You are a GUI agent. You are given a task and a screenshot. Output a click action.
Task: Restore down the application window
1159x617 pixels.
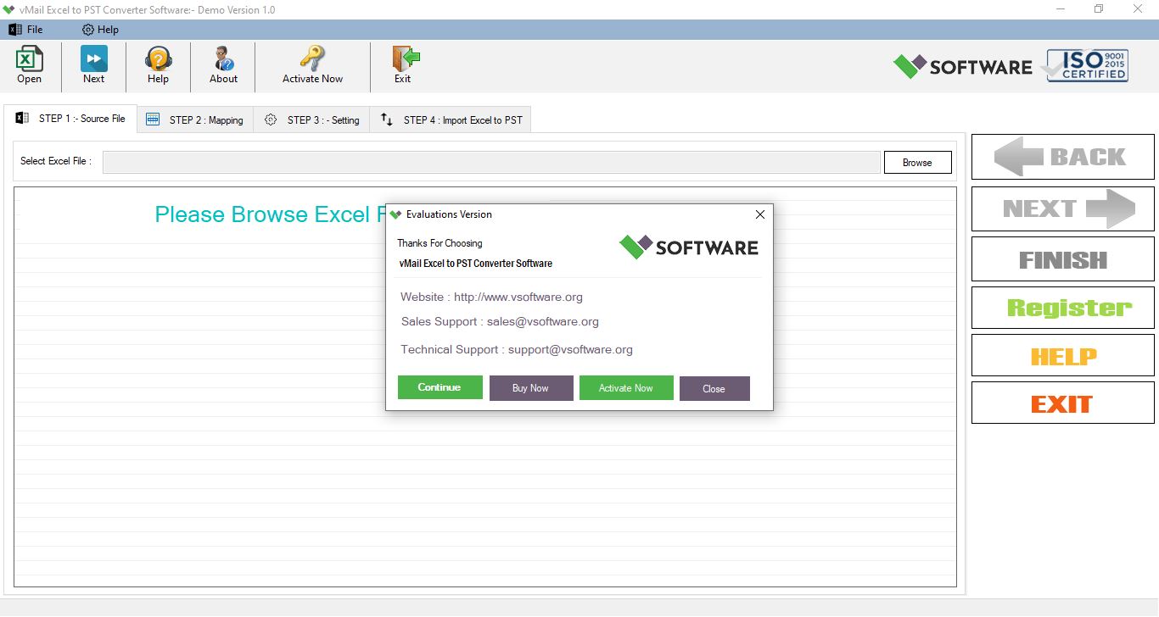(1099, 9)
